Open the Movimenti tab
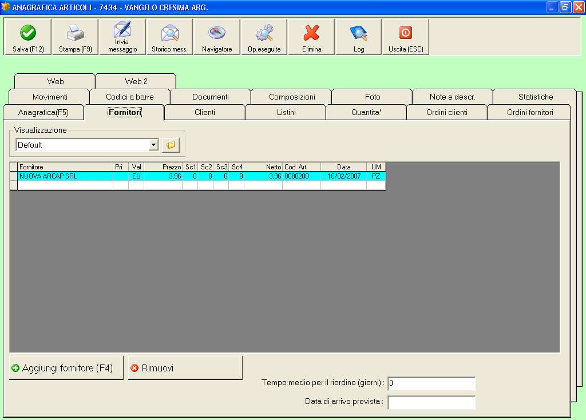The image size is (586, 420). click(50, 97)
